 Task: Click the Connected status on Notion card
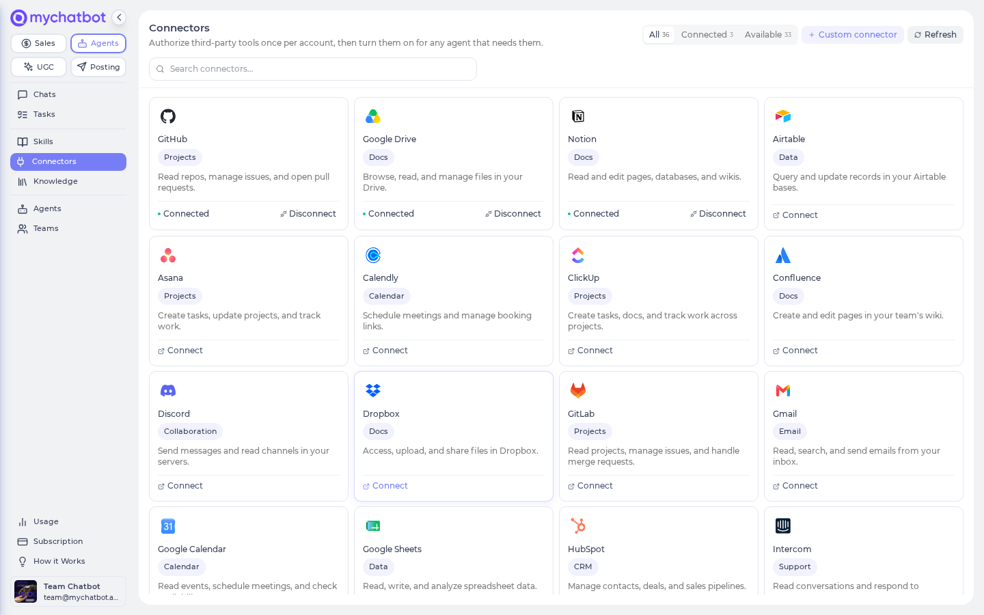point(593,214)
